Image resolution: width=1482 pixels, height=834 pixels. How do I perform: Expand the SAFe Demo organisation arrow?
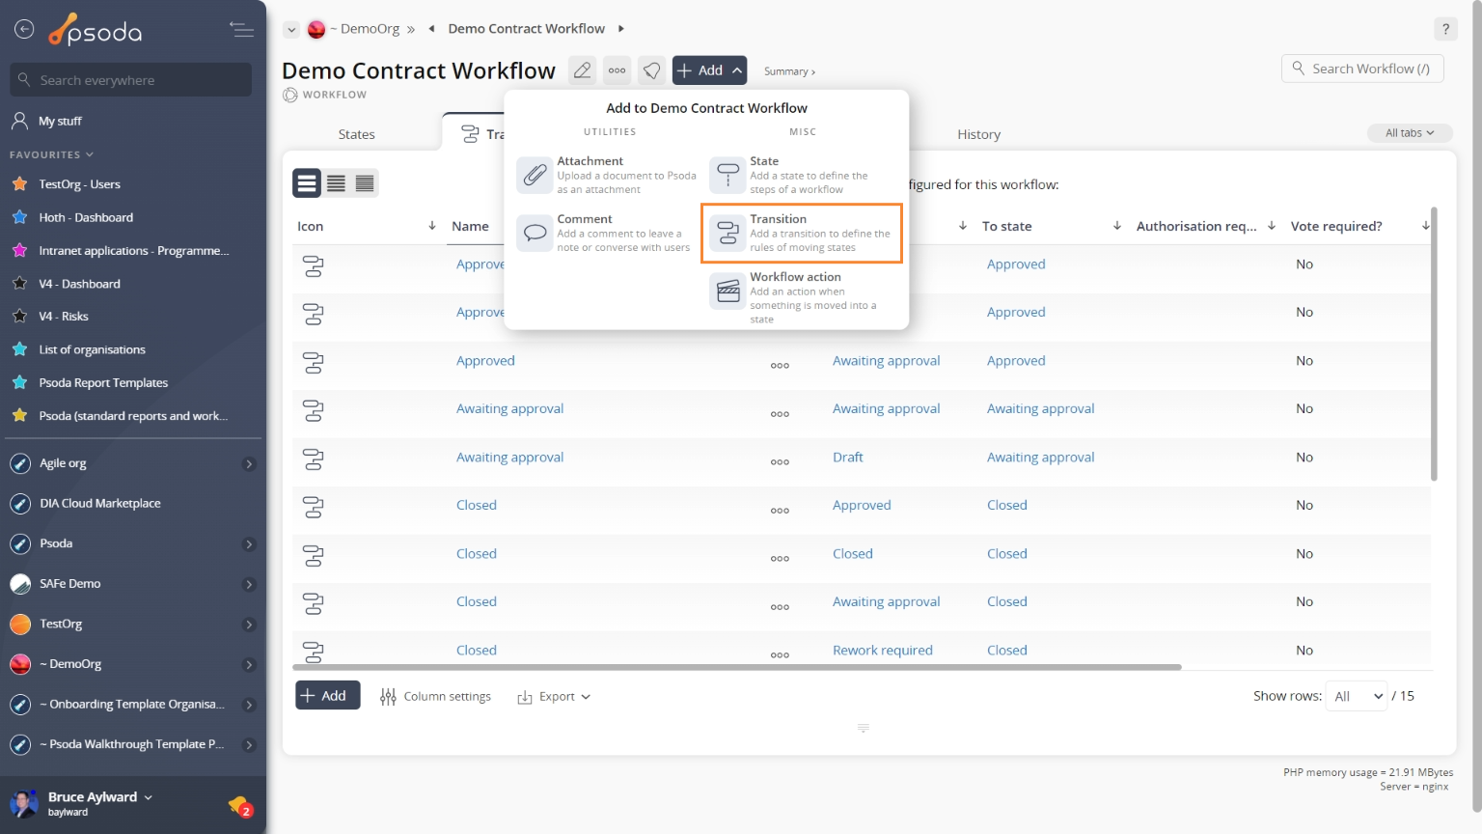(249, 585)
